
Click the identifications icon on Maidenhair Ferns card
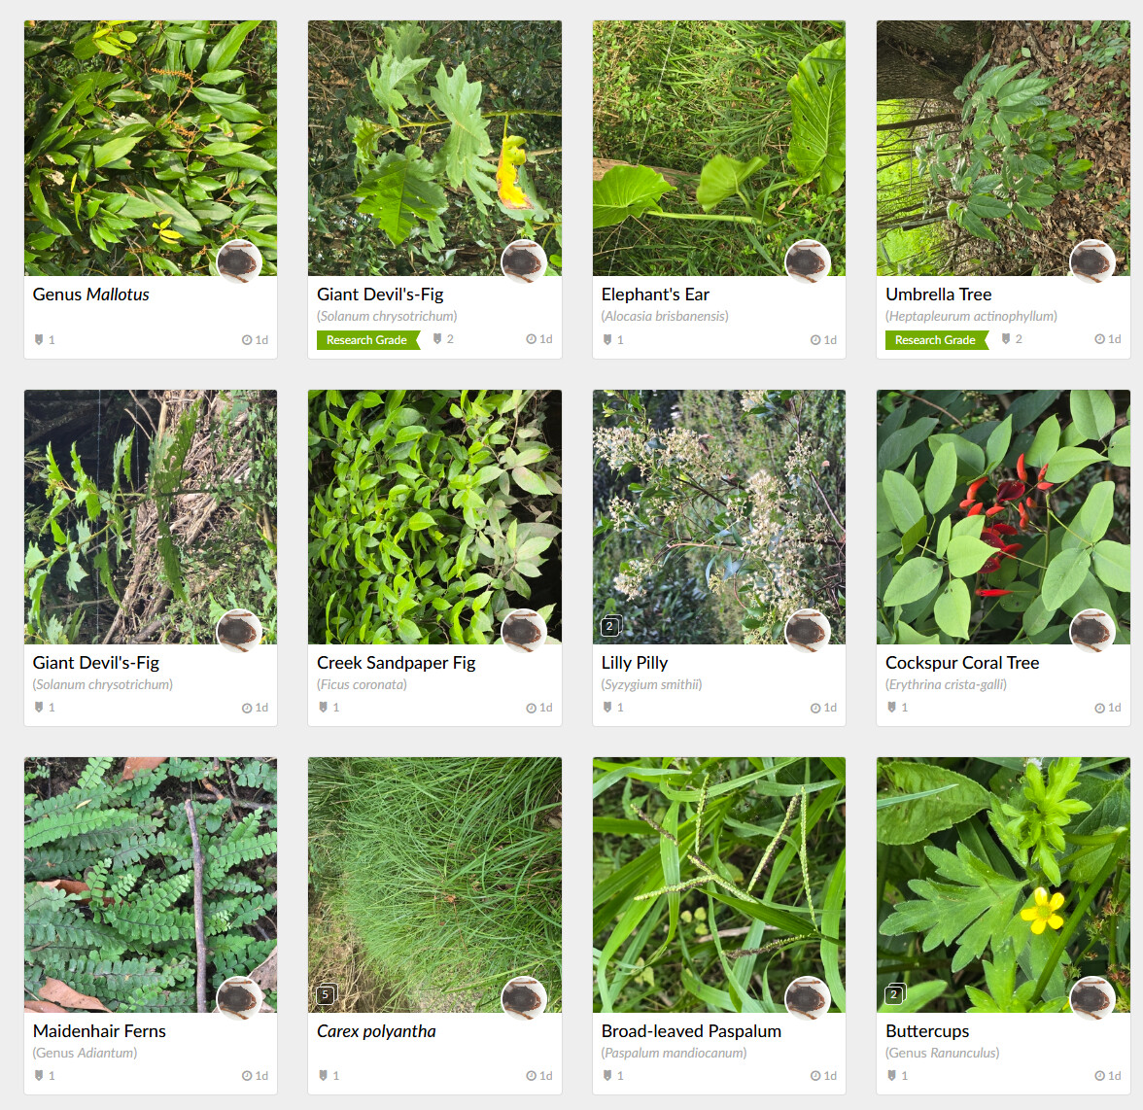[x=39, y=1075]
